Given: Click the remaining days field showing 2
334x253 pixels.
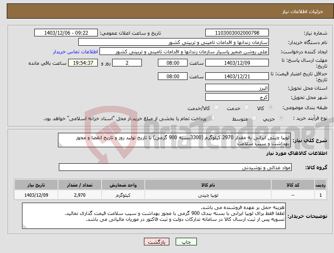Looking at the screenshot, I should 127,63.
